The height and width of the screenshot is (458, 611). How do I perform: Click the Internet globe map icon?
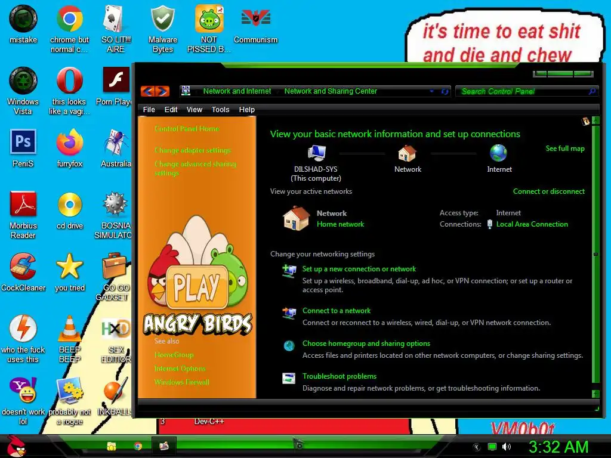pyautogui.click(x=499, y=153)
